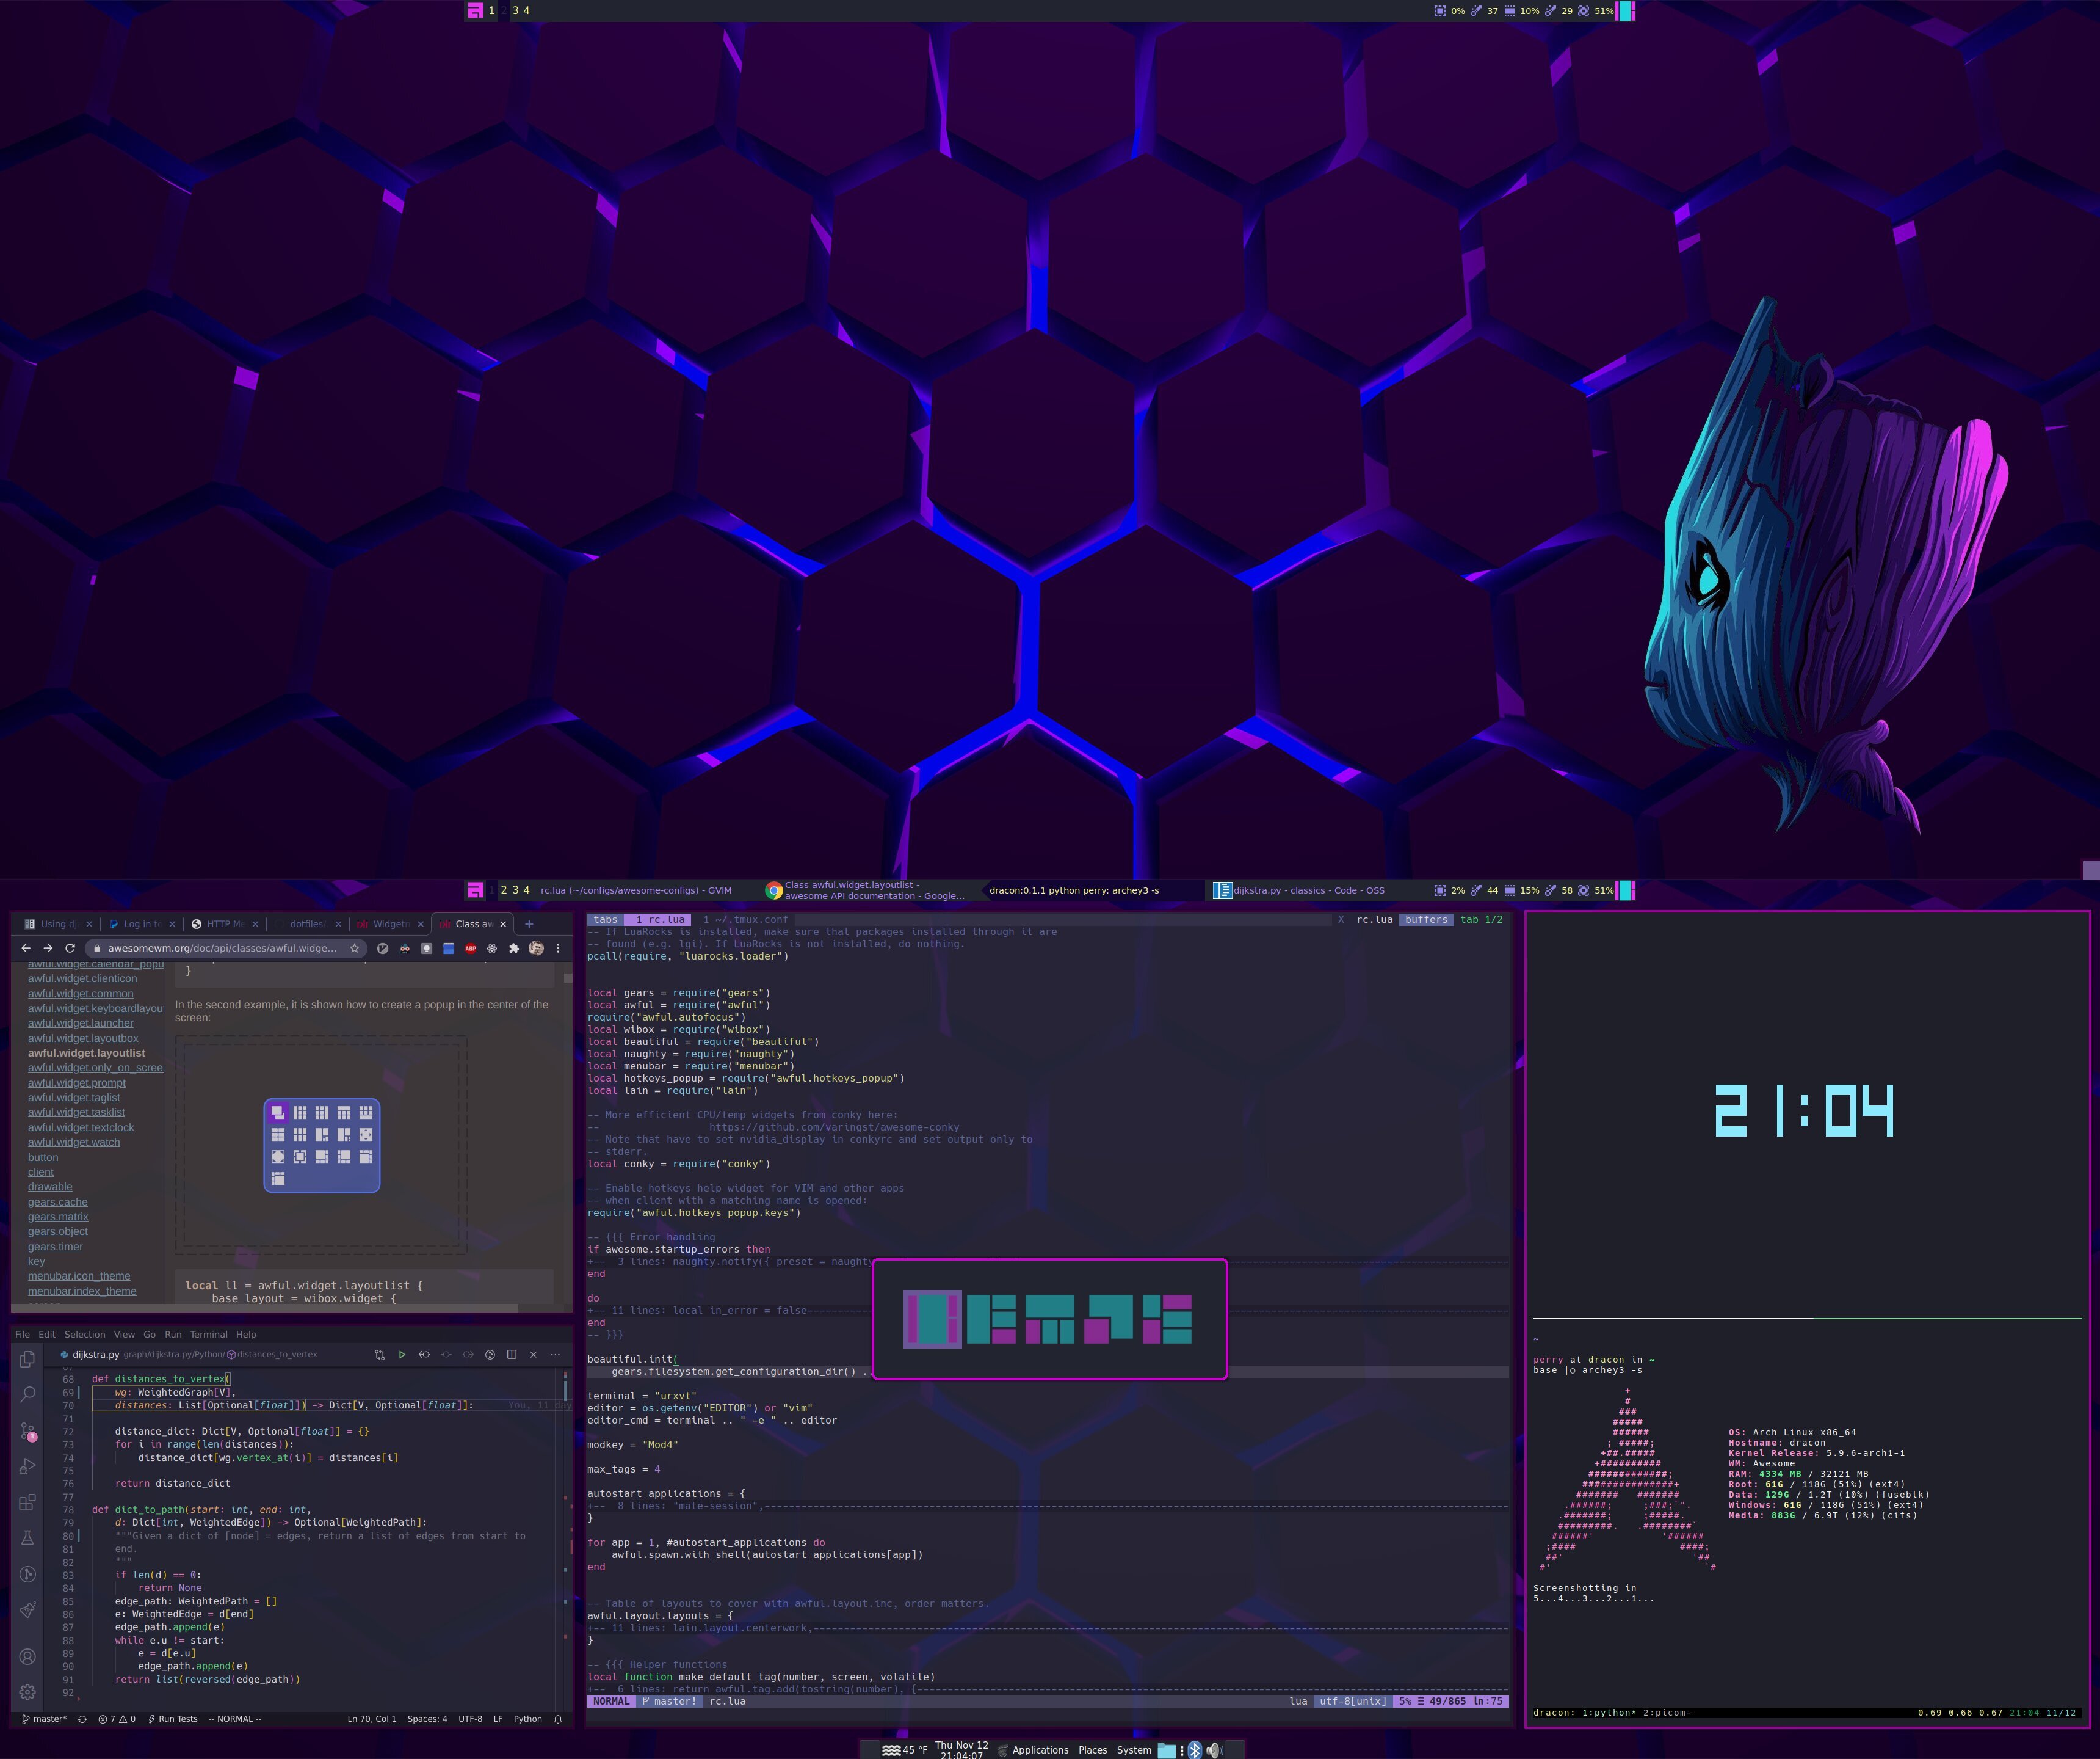The height and width of the screenshot is (1759, 2100).
Task: Expand the 'return awful.tag.add' fold
Action: (1048, 1689)
